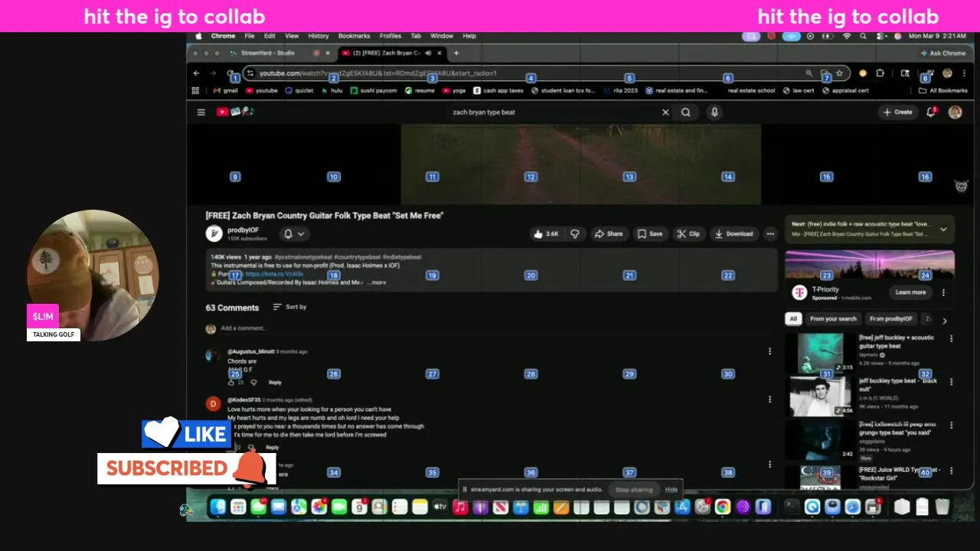The width and height of the screenshot is (980, 551).
Task: Open T-Priority ad options menu
Action: [x=943, y=292]
